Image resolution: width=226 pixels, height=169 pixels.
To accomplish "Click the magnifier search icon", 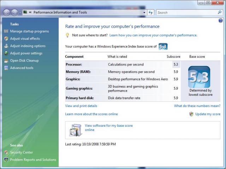I will pyautogui.click(x=220, y=12).
